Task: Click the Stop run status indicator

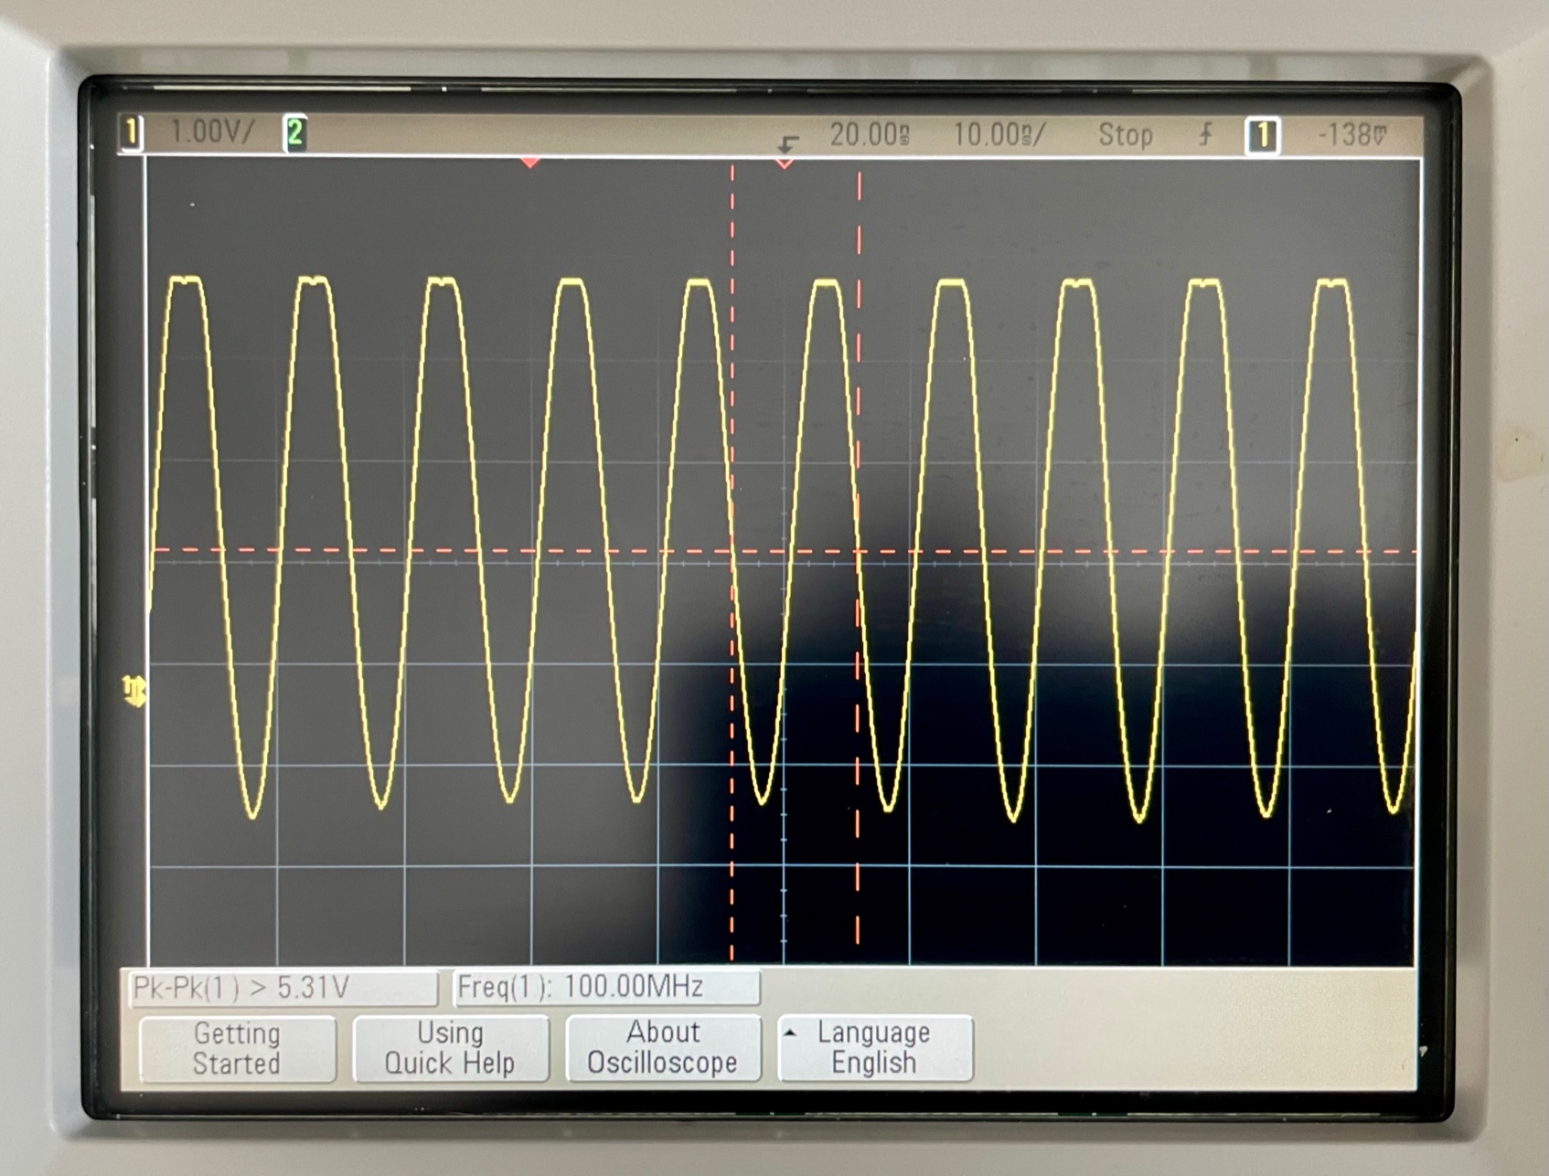Action: click(1125, 136)
